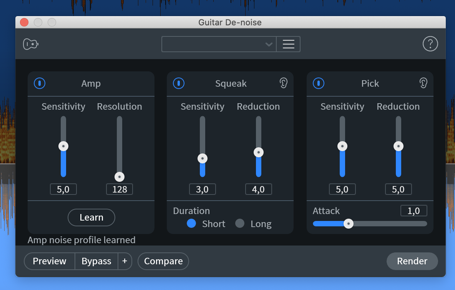Click the Amp Sensitivity value field 5,0
The image size is (455, 290).
click(63, 189)
